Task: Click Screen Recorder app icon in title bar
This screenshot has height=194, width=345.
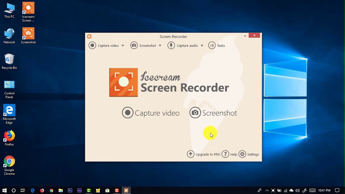Action: [89, 36]
